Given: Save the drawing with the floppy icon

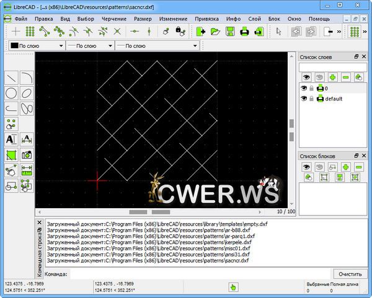Looking at the screenshot, I should click(x=229, y=31).
